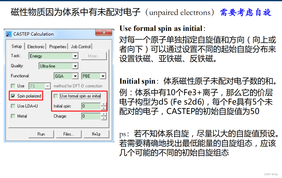This screenshot has width=282, height=178.
Task: Open the Task dropdown showing Energy
Action: [x=75, y=55]
